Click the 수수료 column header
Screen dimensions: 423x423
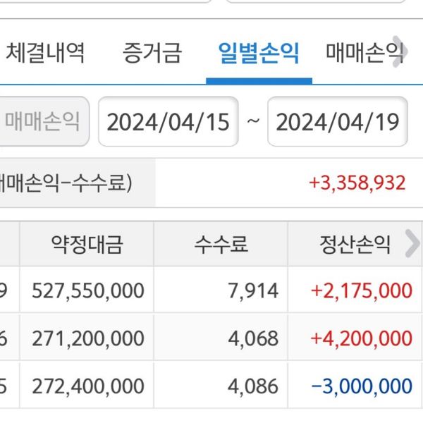[x=221, y=245]
